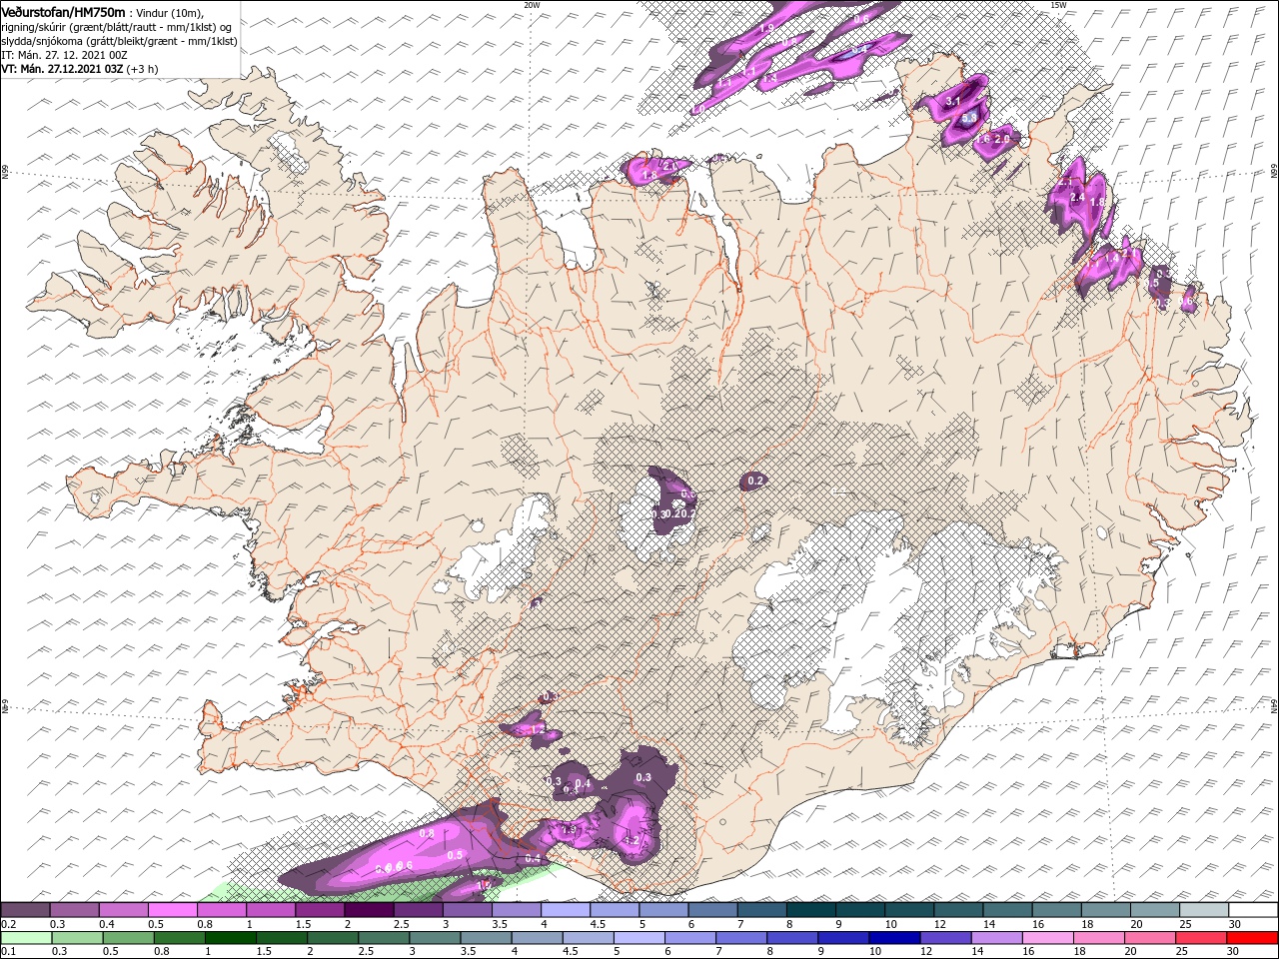Click the snow legend swatch starting at 0.2
Image resolution: width=1279 pixels, height=959 pixels.
pyautogui.click(x=25, y=909)
